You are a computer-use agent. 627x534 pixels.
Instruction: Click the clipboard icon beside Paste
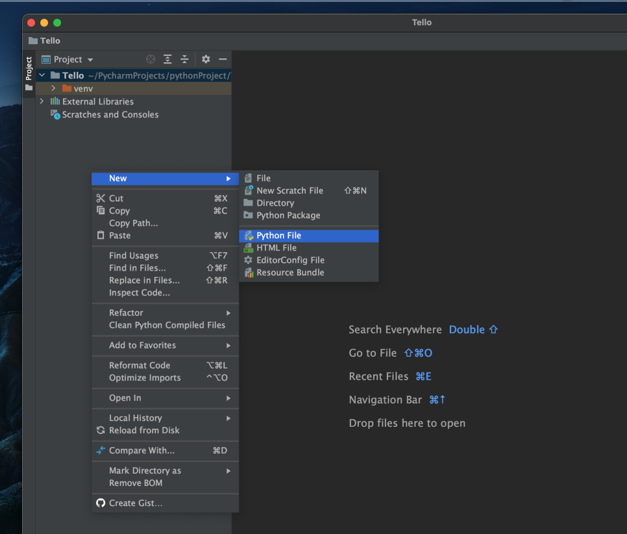click(101, 235)
